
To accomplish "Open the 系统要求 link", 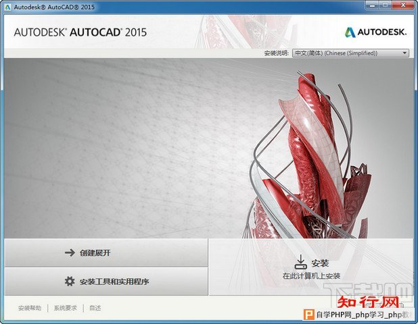I will [66, 308].
